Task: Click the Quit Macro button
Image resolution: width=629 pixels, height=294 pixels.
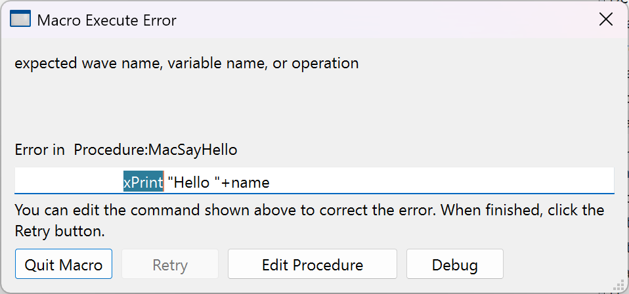Action: [64, 264]
